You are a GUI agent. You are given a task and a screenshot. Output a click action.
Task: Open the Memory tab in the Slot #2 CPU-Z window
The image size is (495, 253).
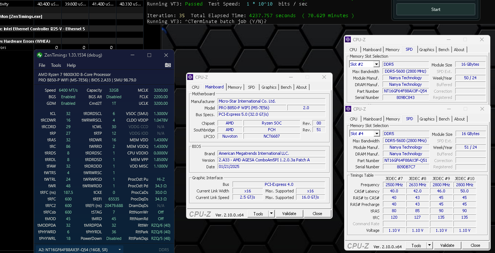[x=392, y=50]
